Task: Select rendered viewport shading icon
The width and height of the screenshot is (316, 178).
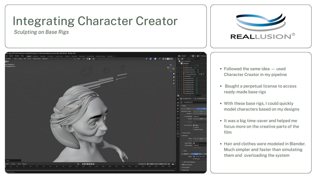Action: 172,59
